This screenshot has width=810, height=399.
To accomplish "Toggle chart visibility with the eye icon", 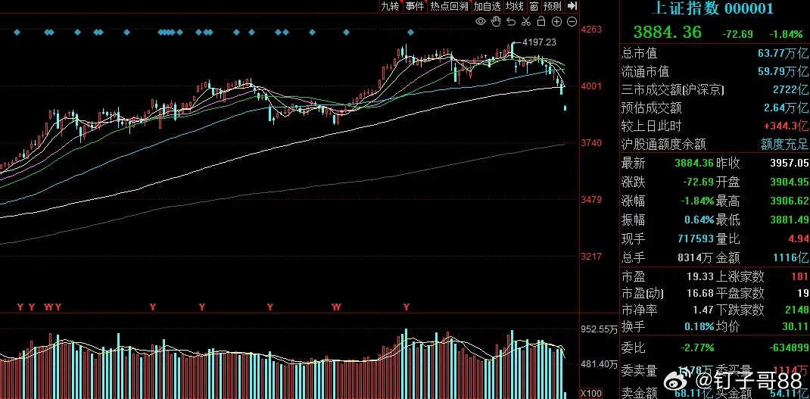I will coord(481,21).
